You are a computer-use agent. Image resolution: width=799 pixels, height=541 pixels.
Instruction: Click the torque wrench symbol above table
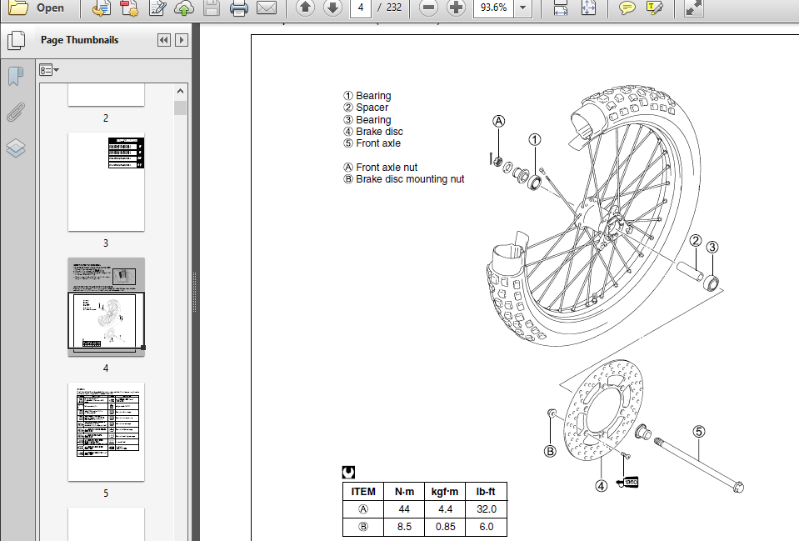(x=348, y=472)
